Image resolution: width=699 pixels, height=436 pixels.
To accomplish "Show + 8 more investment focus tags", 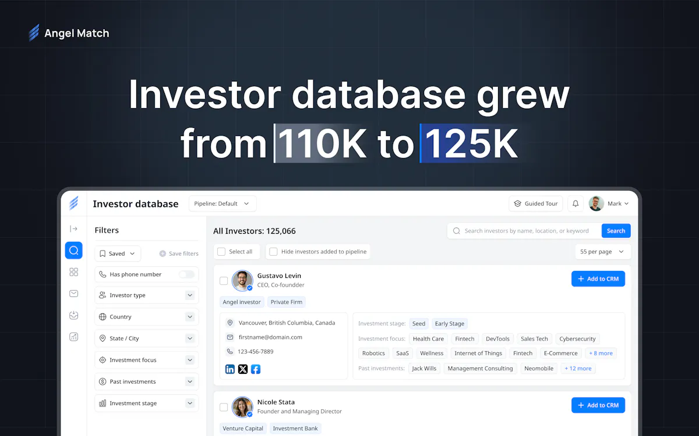I will pos(601,353).
